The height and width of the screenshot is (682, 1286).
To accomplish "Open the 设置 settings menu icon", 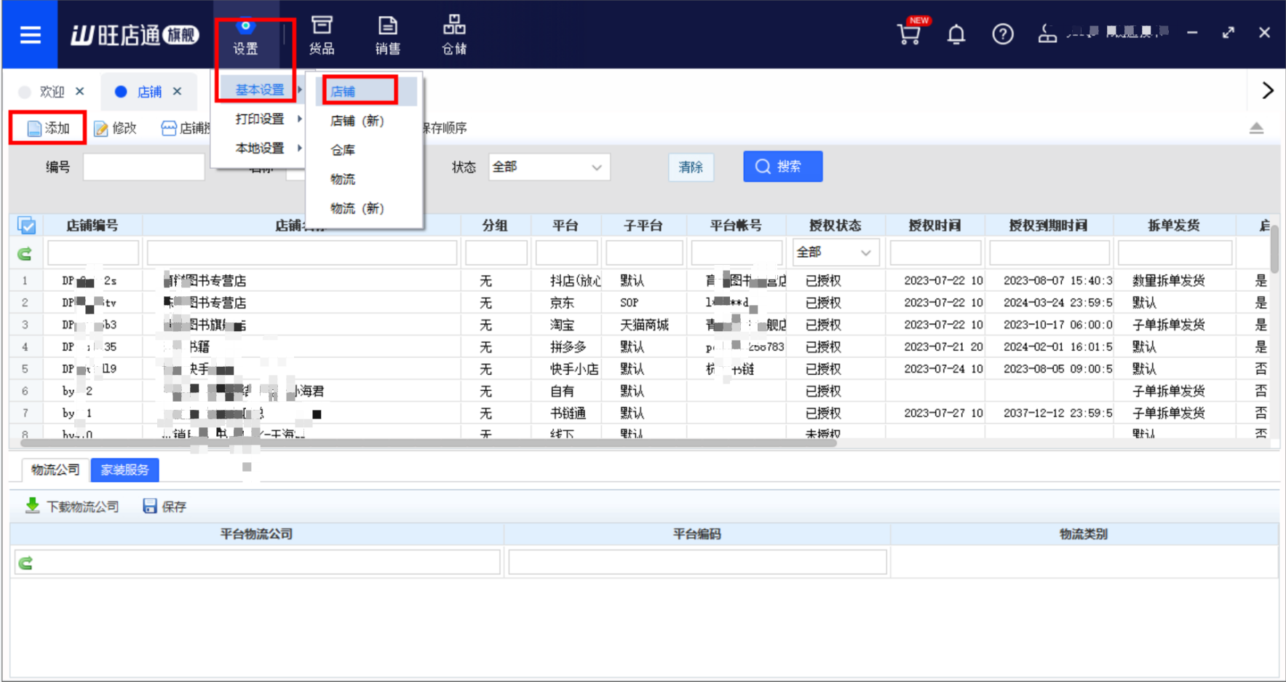I will tap(246, 36).
